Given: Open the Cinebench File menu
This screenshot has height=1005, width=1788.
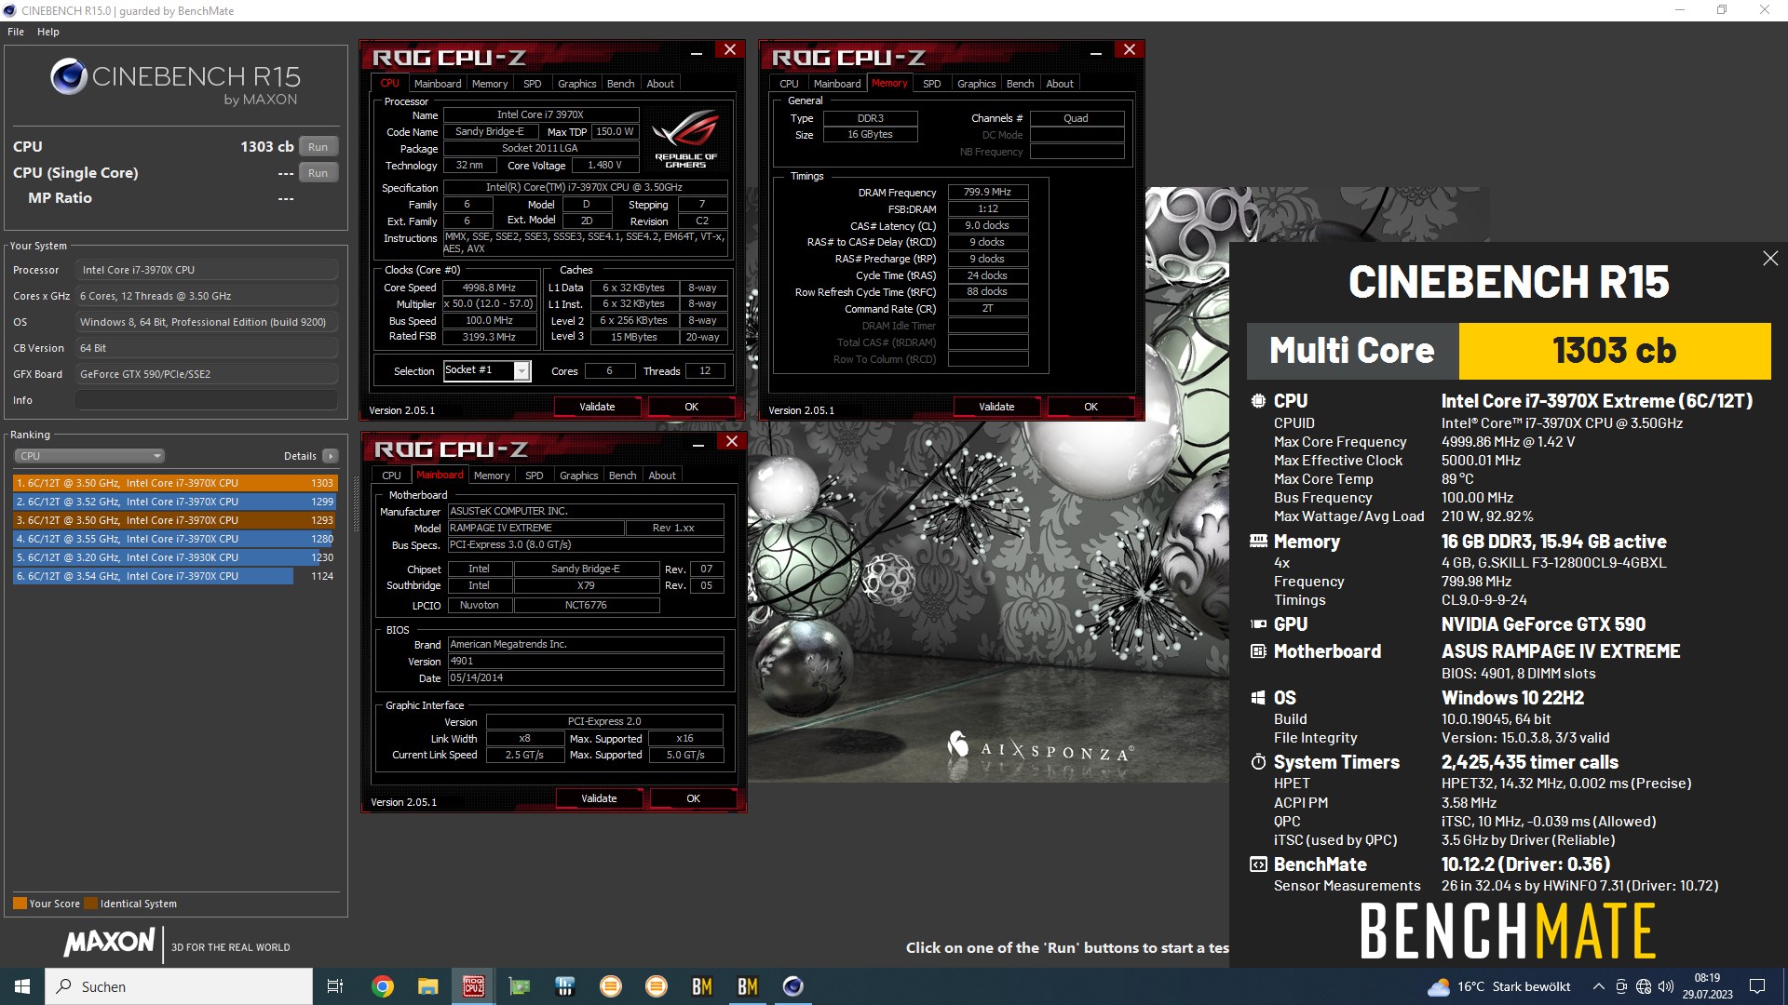Looking at the screenshot, I should point(16,32).
